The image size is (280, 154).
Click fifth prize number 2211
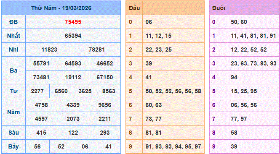tap(105, 119)
